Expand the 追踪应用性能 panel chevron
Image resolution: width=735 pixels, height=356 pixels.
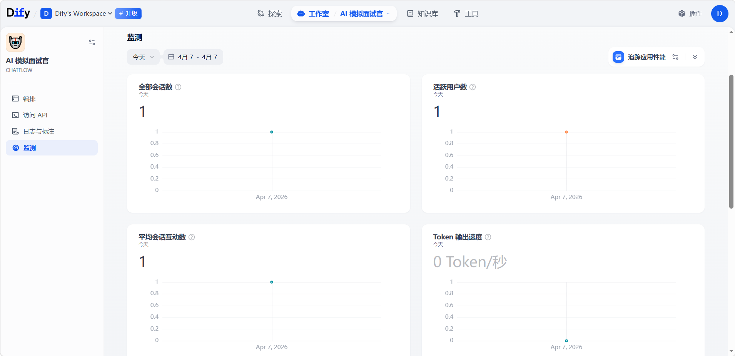695,57
